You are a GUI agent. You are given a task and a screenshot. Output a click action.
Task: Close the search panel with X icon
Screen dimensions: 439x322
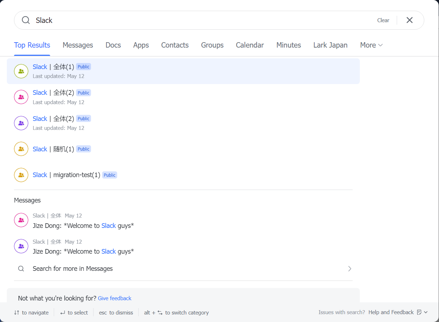(410, 20)
